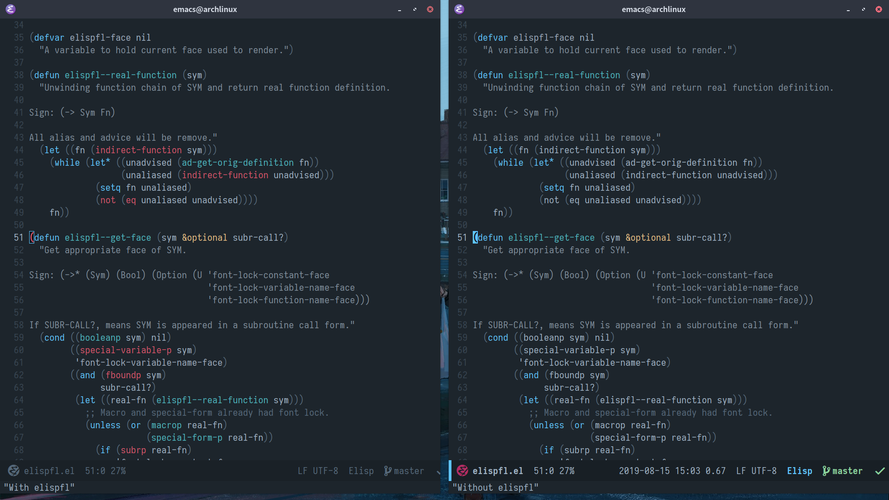Image resolution: width=889 pixels, height=500 pixels.
Task: Maximize the left Emacs window
Action: [415, 9]
